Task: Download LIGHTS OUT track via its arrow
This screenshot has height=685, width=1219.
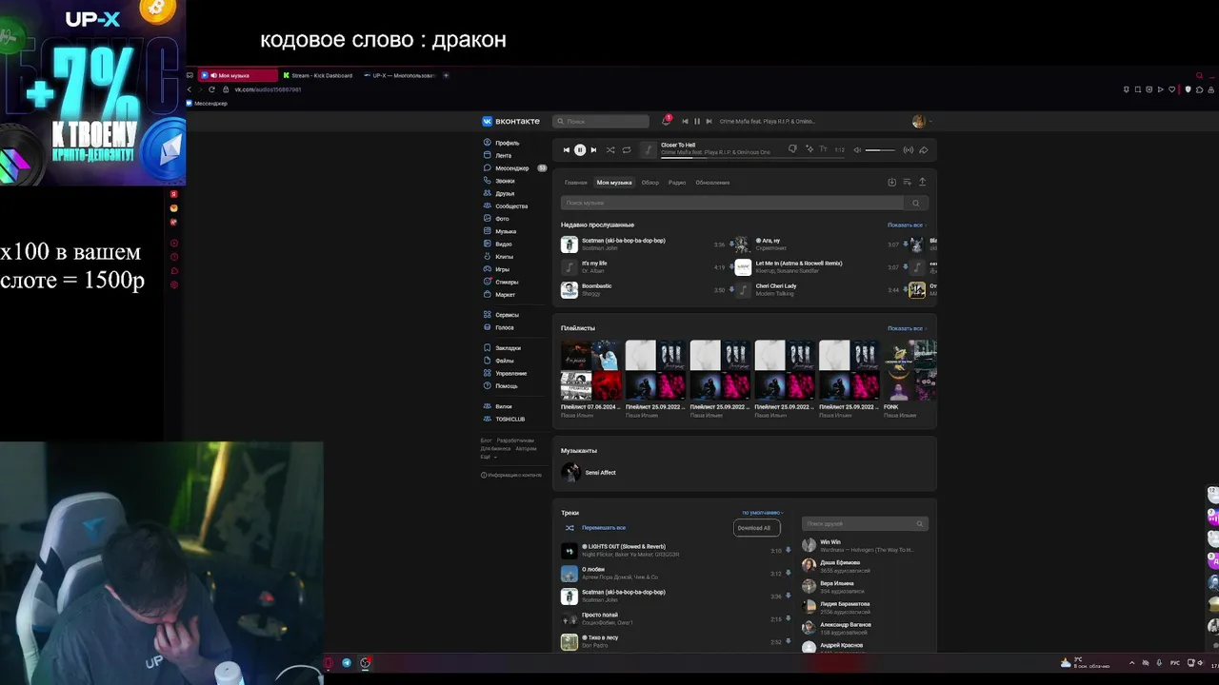Action: 789,551
